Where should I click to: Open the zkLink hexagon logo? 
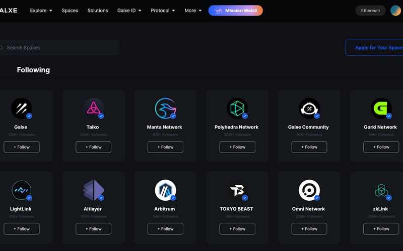point(381,190)
